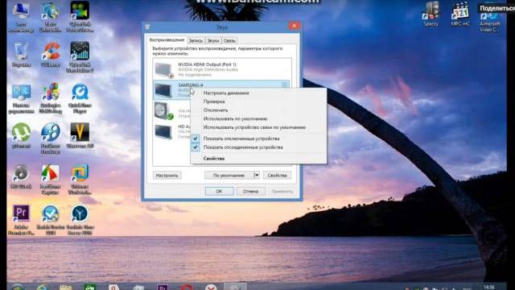Expand the По умолчанию dropdown arrow
The image size is (515, 290).
coord(257,176)
